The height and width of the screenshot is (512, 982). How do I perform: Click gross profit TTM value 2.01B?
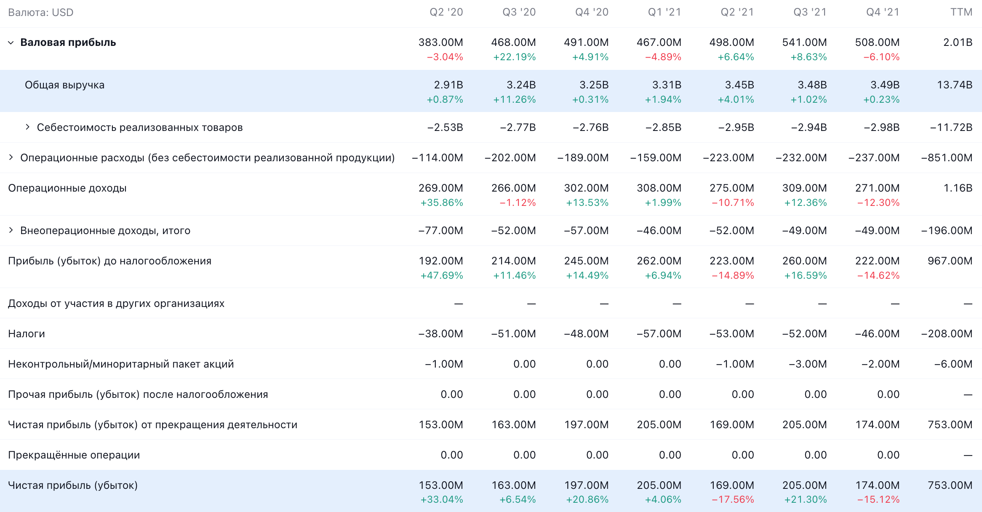pos(958,43)
